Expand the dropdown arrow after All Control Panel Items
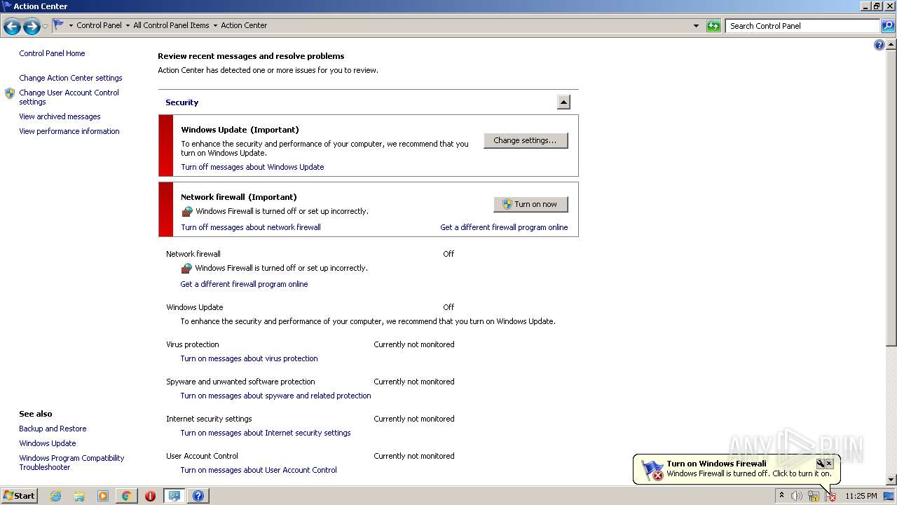The height and width of the screenshot is (505, 897). (x=215, y=25)
